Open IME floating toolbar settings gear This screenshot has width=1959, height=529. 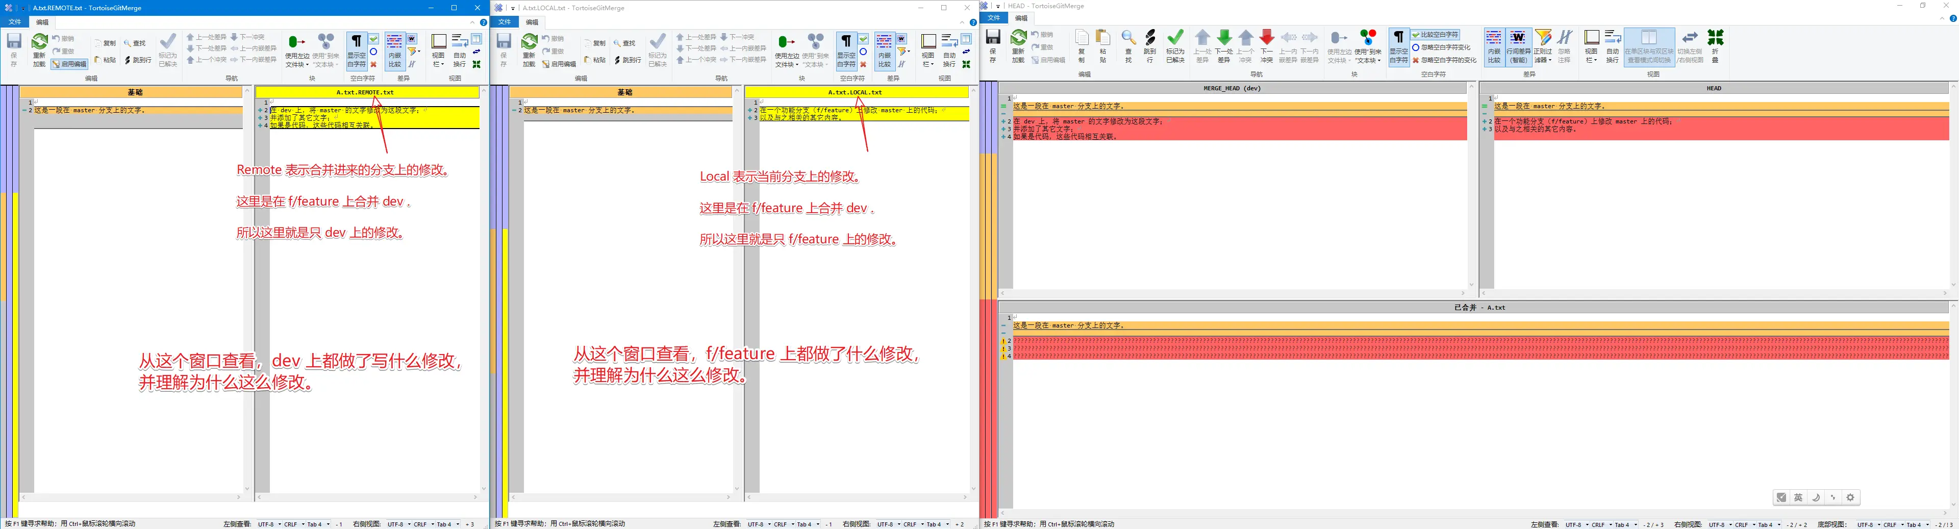tap(1851, 498)
